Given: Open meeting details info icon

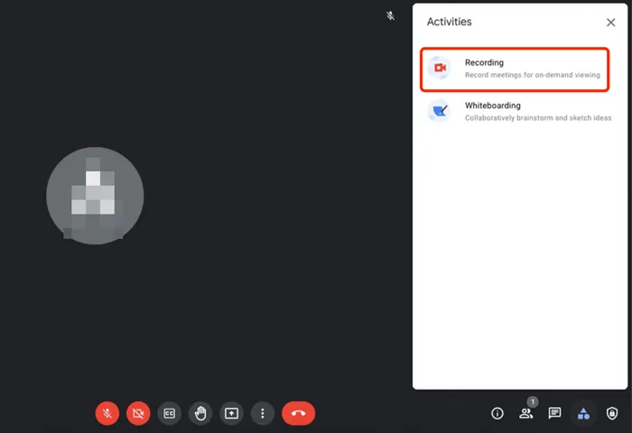Looking at the screenshot, I should (x=497, y=413).
